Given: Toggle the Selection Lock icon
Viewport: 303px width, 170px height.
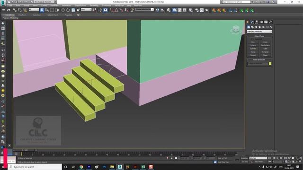Looking at the screenshot, I should pyautogui.click(x=171, y=158).
